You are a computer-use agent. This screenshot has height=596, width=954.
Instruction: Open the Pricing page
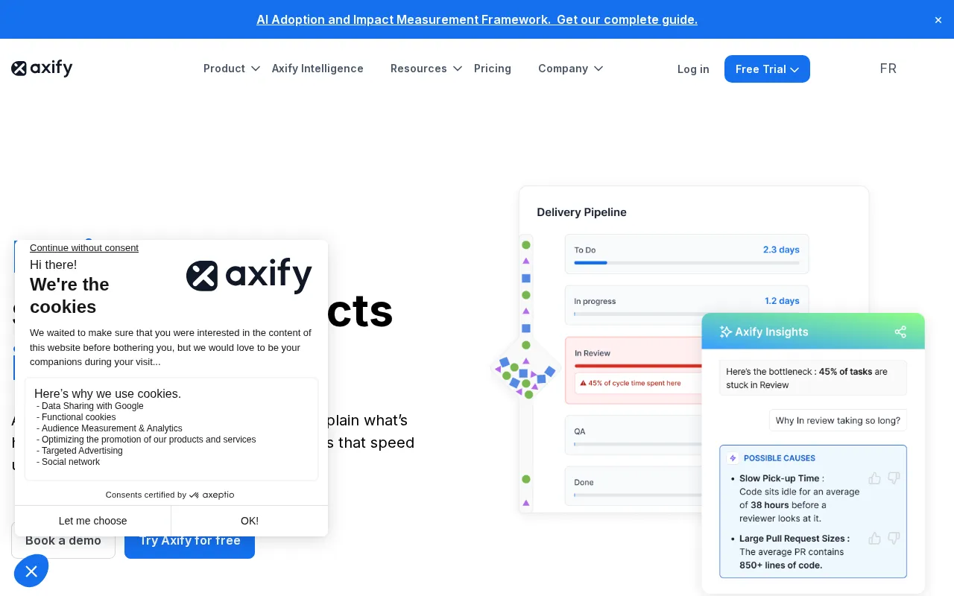point(493,69)
